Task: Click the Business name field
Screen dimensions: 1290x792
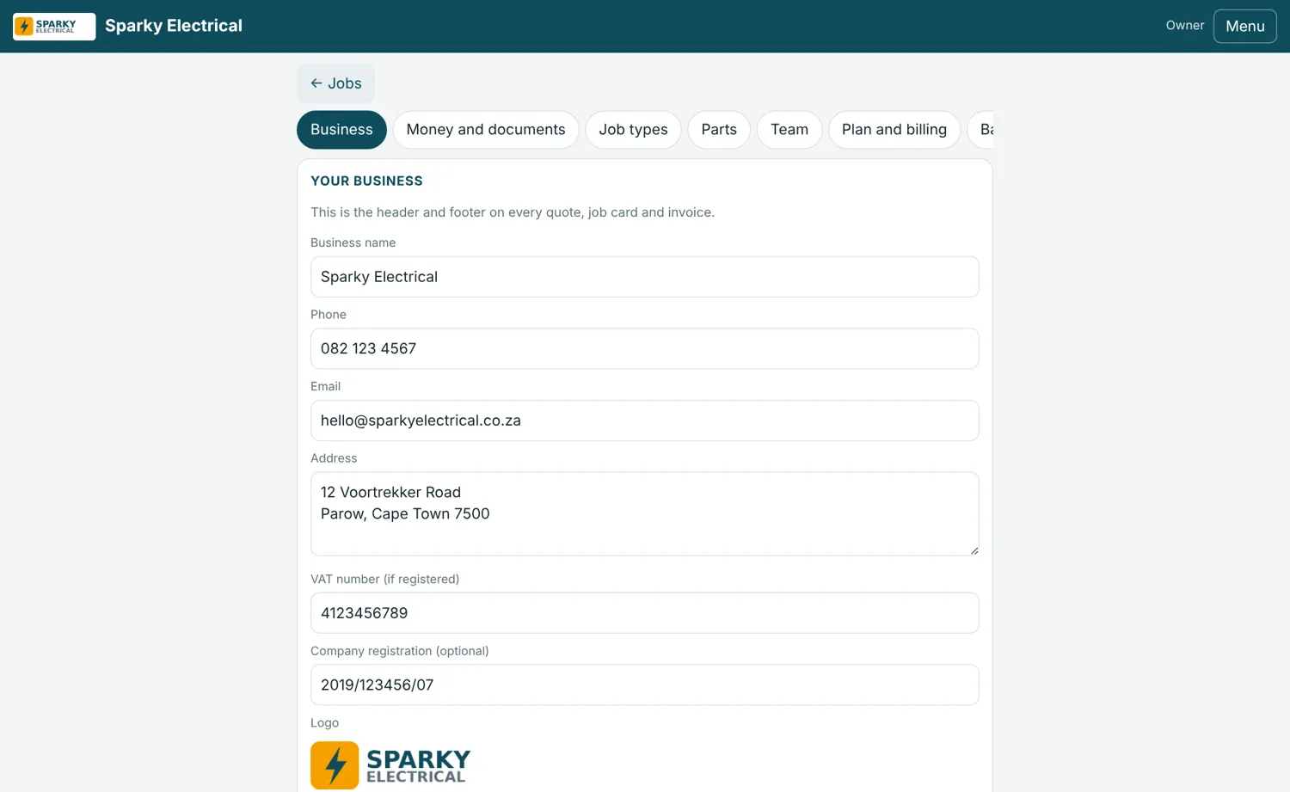Action: [644, 277]
